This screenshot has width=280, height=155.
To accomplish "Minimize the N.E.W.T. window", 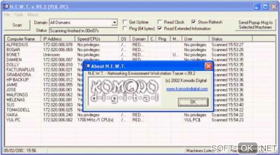I will [x=257, y=7].
